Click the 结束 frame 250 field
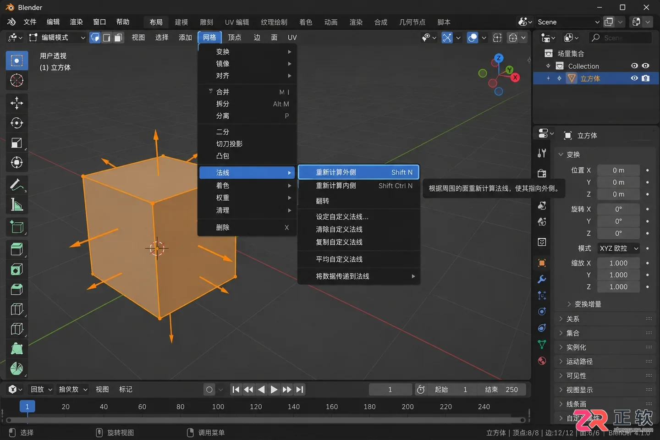Image resolution: width=660 pixels, height=440 pixels. [x=501, y=390]
